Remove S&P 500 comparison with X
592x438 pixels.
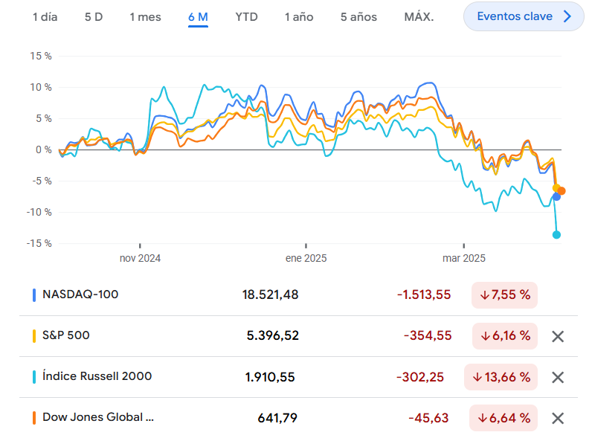click(558, 336)
